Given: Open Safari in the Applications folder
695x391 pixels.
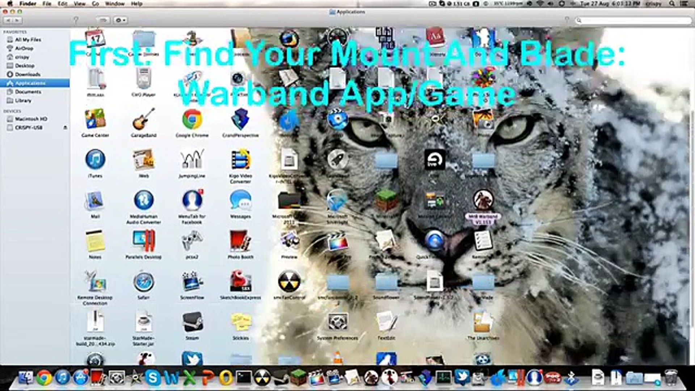Looking at the screenshot, I should (143, 281).
